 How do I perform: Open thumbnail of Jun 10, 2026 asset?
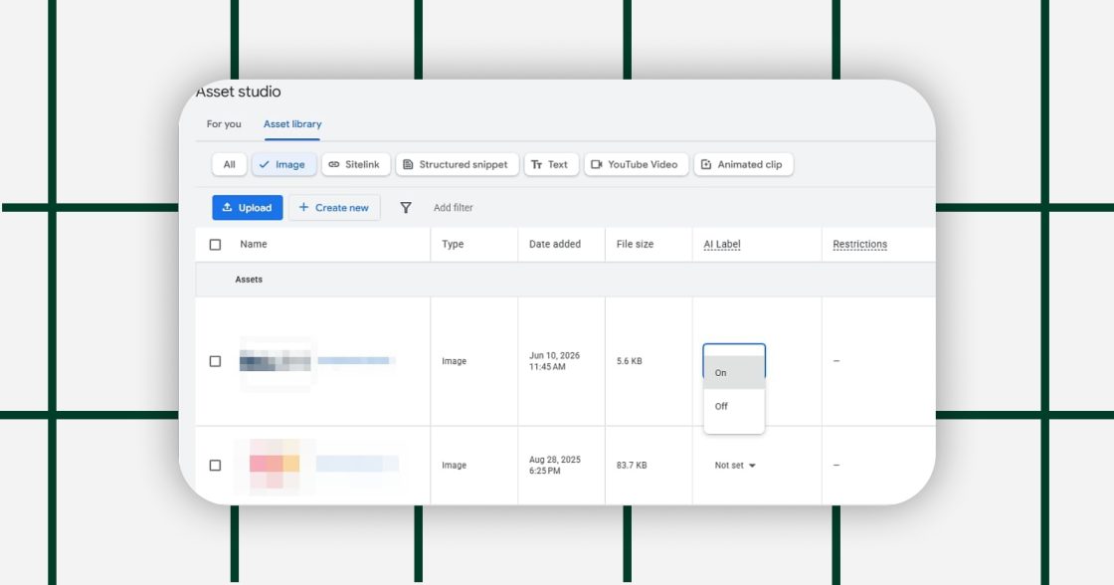[275, 361]
